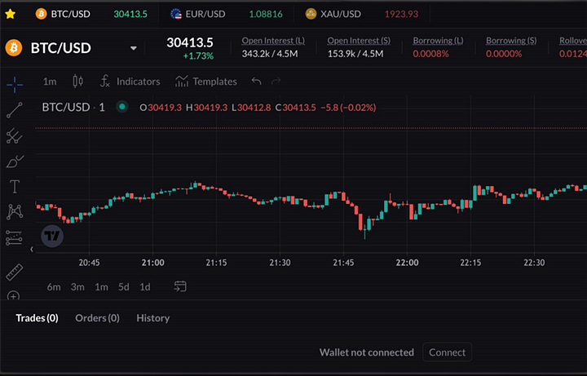Screen dimensions: 587x376
Task: Click the +1.73% price change value
Action: 198,56
